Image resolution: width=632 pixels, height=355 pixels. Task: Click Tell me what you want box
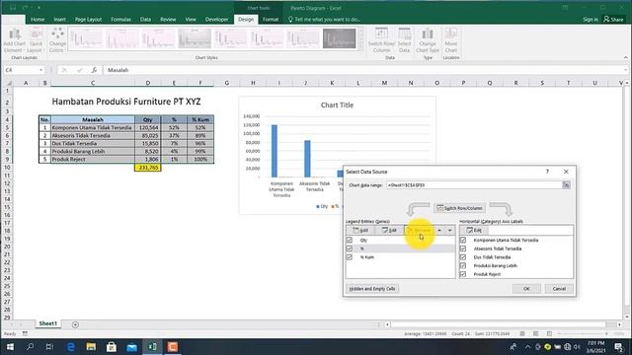324,19
